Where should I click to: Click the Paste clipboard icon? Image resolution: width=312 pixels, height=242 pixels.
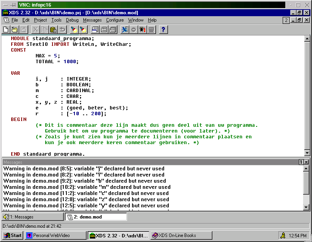[53, 30]
